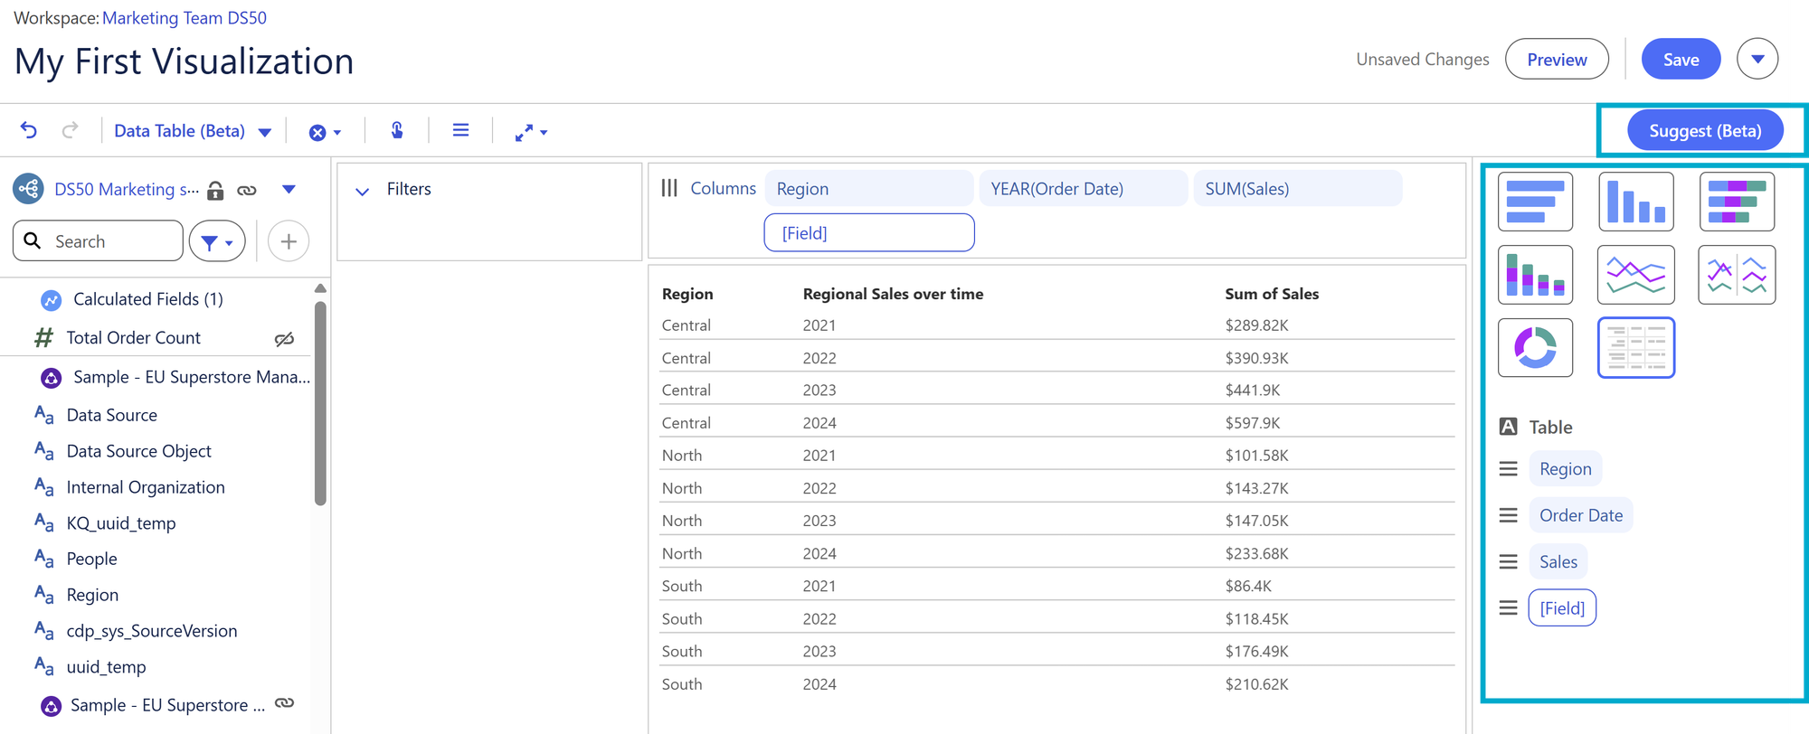Click the hand pointer interaction icon

coord(397,131)
